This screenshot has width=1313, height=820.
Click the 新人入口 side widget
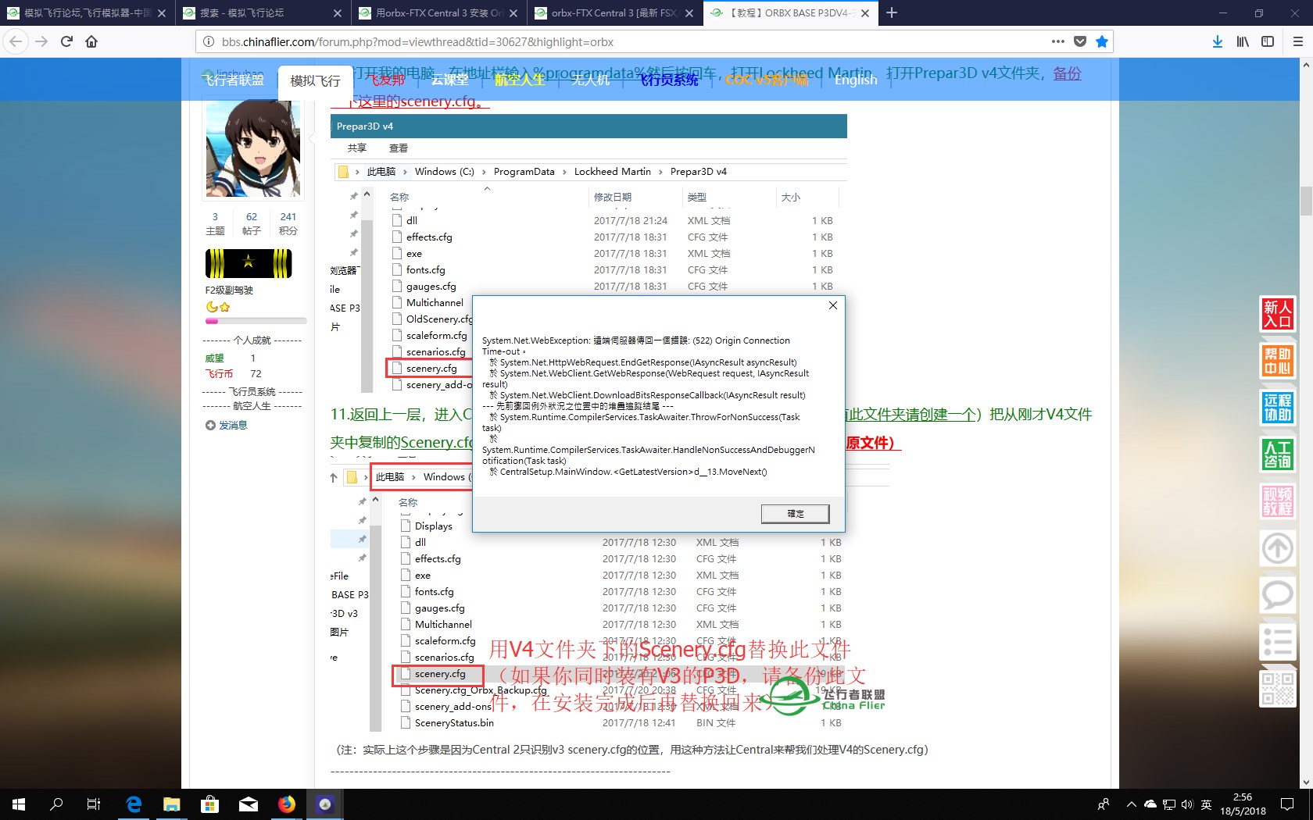click(1278, 314)
